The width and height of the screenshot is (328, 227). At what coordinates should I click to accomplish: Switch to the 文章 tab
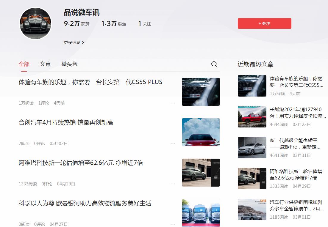(x=46, y=64)
